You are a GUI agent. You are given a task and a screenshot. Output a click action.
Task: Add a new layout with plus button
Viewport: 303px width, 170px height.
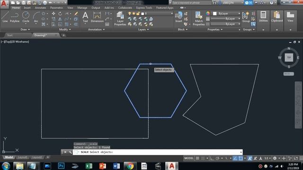pyautogui.click(x=48, y=157)
